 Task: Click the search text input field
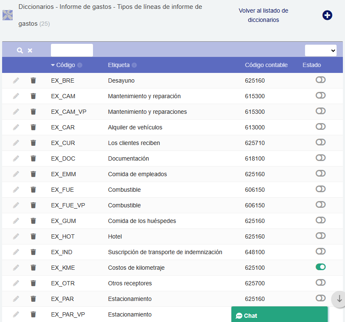pyautogui.click(x=72, y=50)
